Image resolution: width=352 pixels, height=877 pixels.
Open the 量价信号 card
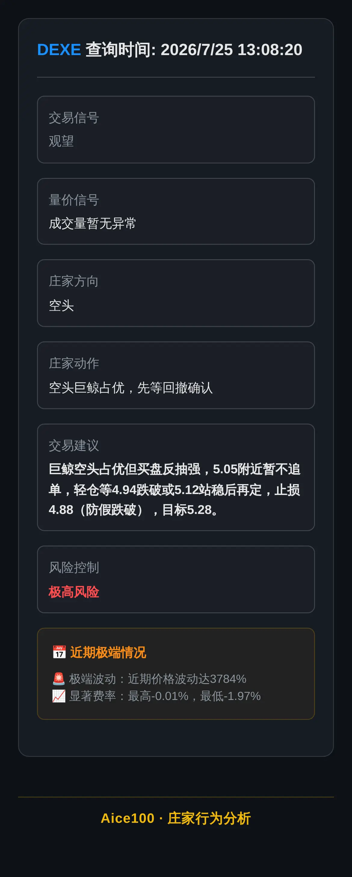pyautogui.click(x=176, y=211)
